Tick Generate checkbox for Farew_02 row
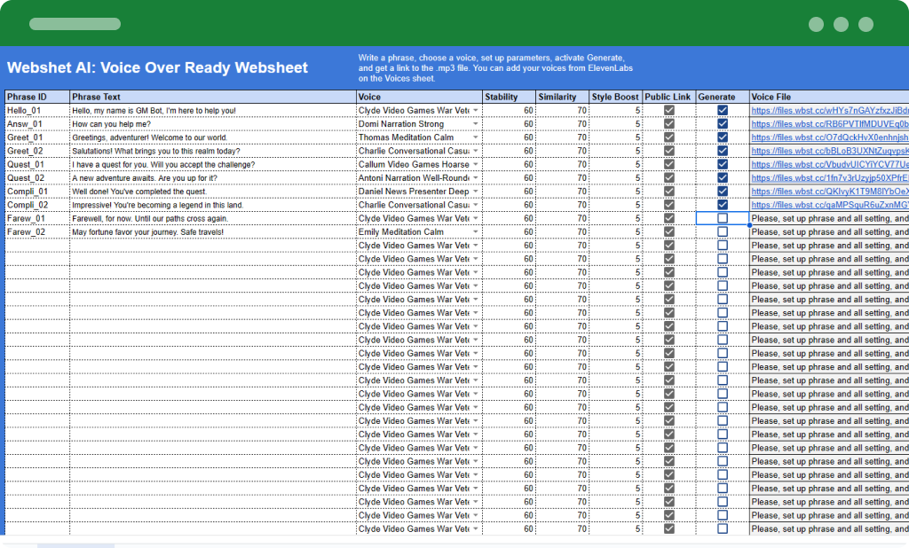The height and width of the screenshot is (548, 909). click(723, 231)
